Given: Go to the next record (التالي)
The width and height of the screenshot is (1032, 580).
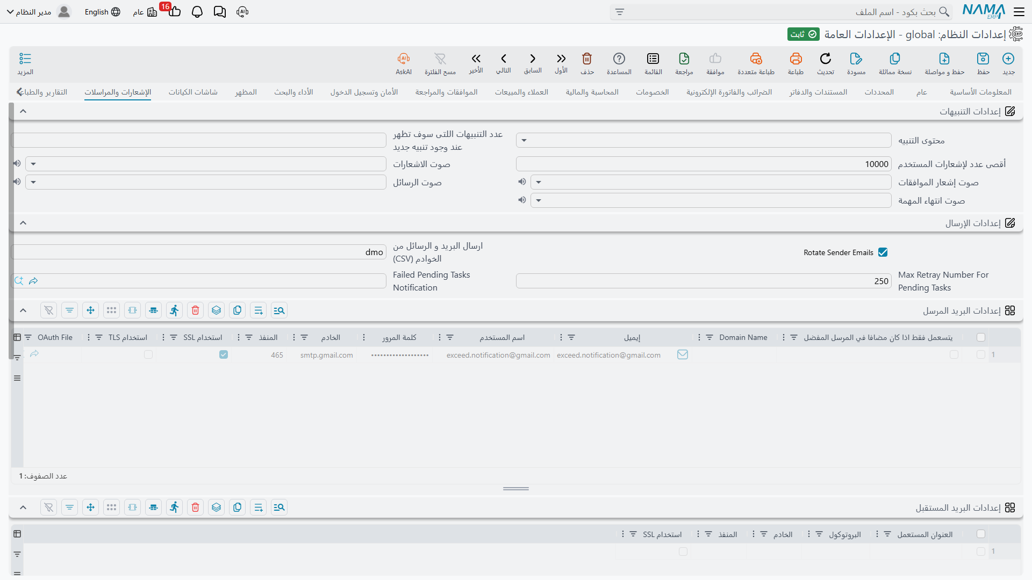Looking at the screenshot, I should point(504,59).
